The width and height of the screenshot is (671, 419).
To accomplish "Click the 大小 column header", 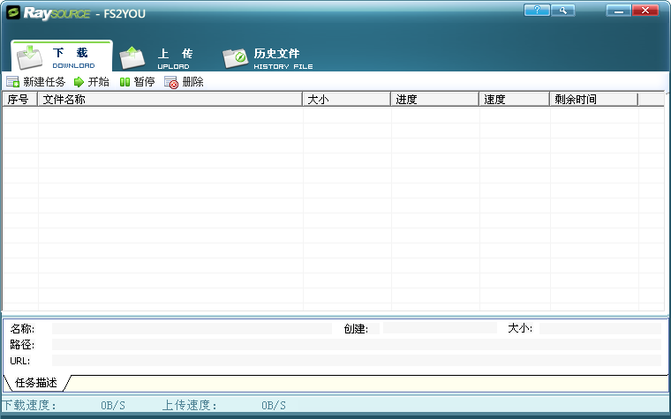I will pyautogui.click(x=346, y=100).
